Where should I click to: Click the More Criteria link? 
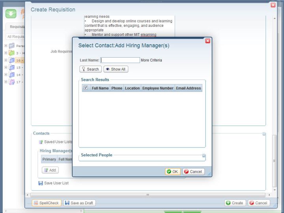click(x=151, y=60)
